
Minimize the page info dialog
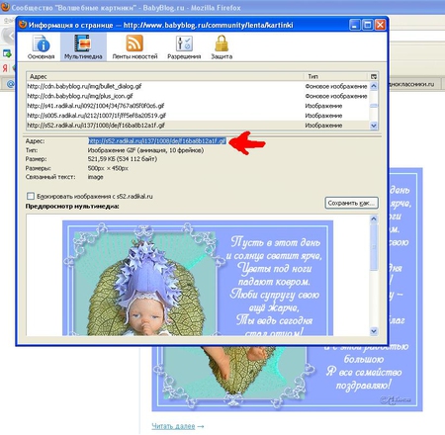pyautogui.click(x=355, y=25)
